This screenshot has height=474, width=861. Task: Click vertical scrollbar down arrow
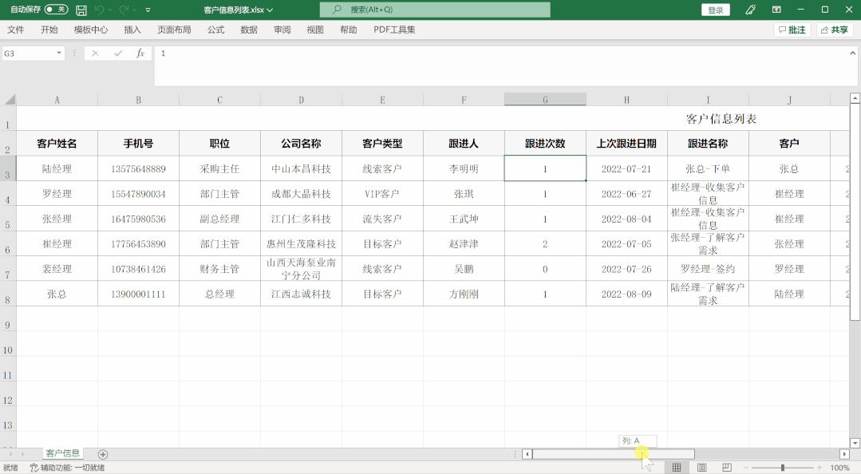(855, 443)
